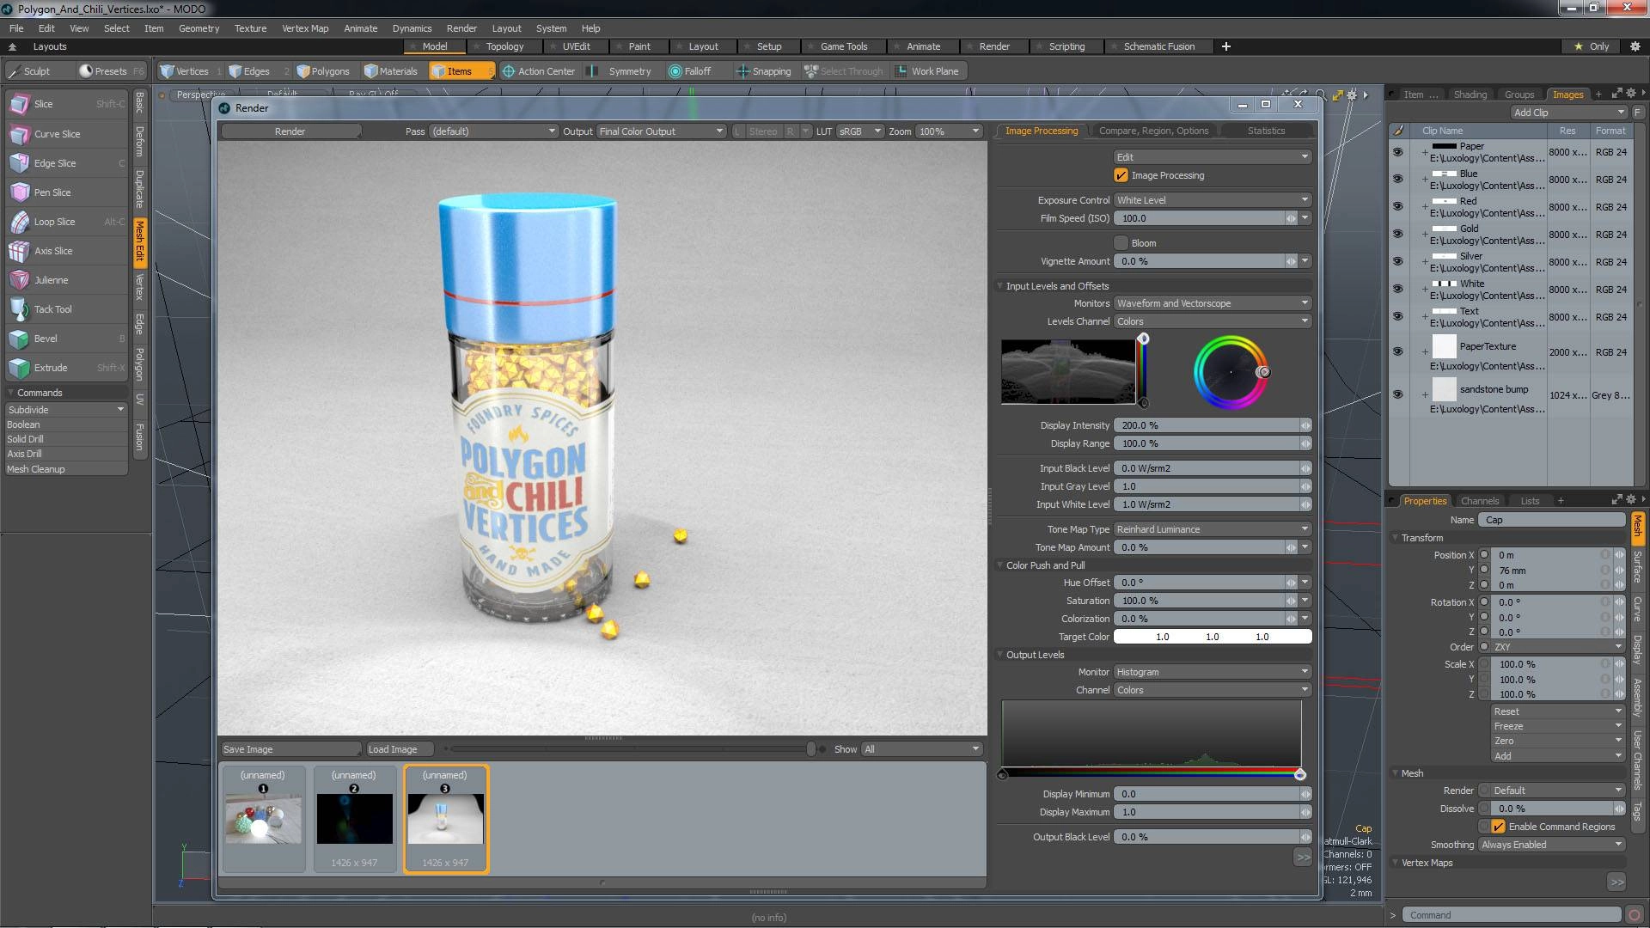Click the Command input field
Image resolution: width=1650 pixels, height=928 pixels.
[x=1512, y=915]
